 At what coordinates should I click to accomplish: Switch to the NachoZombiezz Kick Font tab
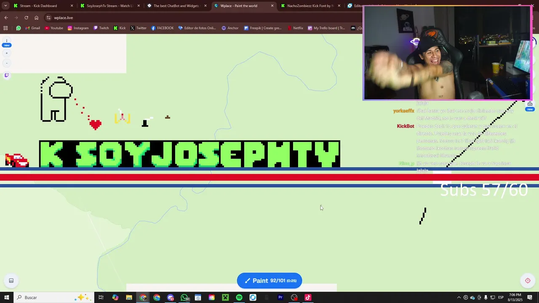(310, 6)
